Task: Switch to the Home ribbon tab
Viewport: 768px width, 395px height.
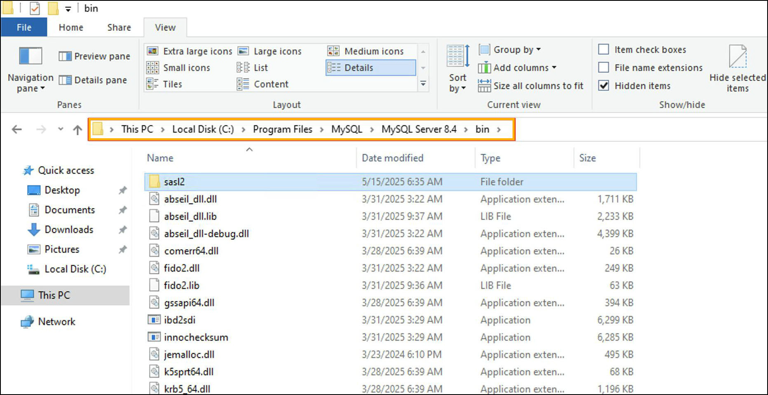Action: pos(71,28)
